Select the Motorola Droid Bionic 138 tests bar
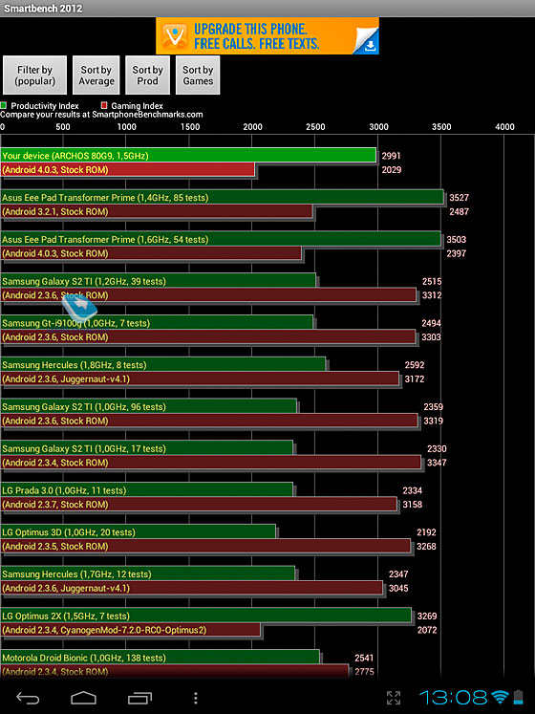The width and height of the screenshot is (535, 714). pos(160,659)
